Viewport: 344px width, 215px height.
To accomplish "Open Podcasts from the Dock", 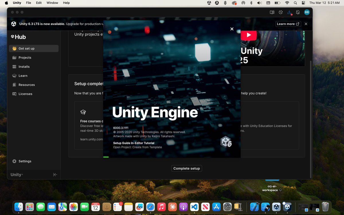I will point(183,206).
